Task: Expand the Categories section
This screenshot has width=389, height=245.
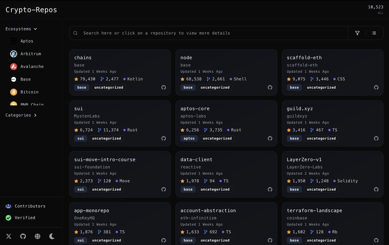Action: [x=21, y=115]
